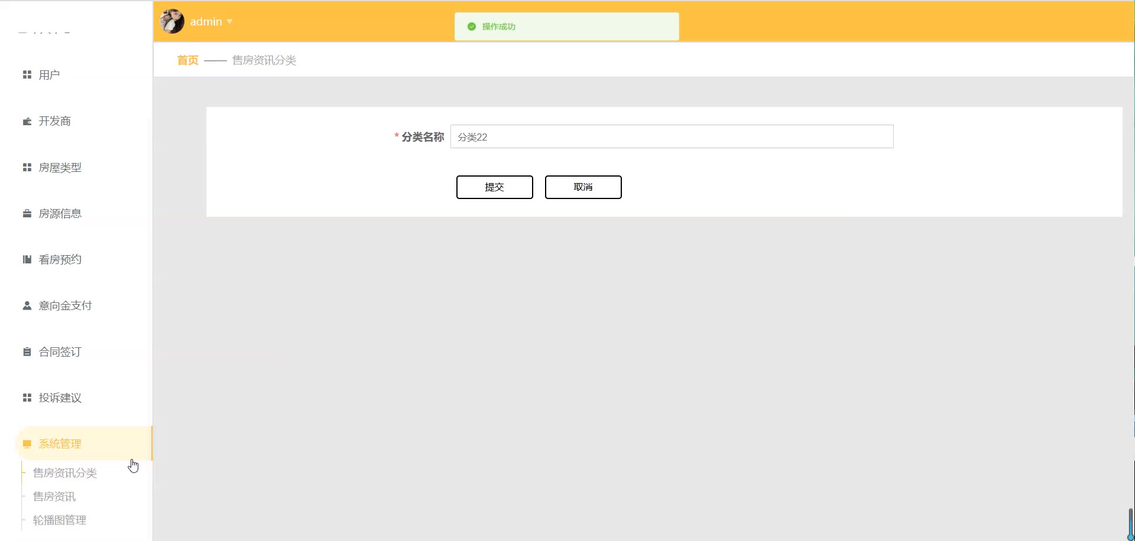This screenshot has height=541, width=1135.
Task: Click the 房屋类型 grid icon
Action: coord(27,168)
